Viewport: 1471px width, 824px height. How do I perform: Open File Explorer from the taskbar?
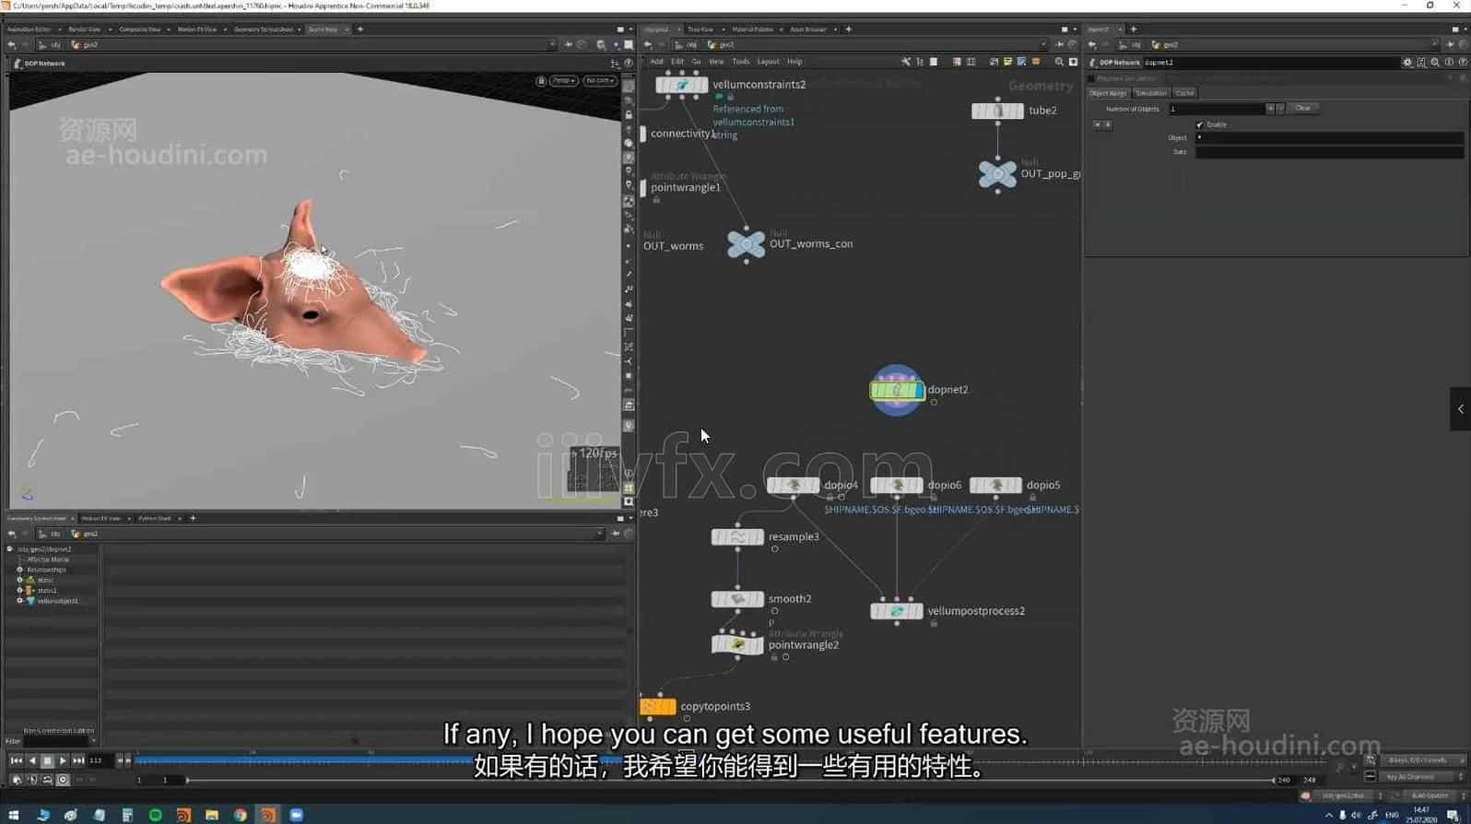tap(211, 815)
